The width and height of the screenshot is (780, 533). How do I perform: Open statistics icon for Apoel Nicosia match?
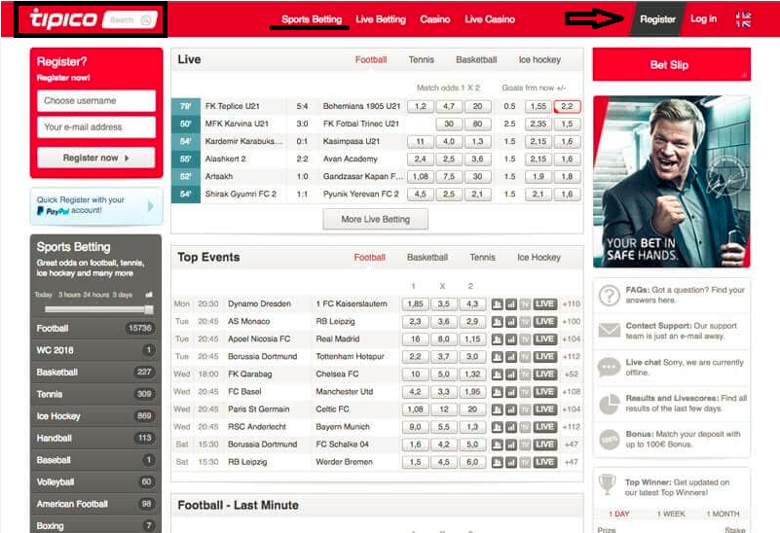[x=511, y=339]
